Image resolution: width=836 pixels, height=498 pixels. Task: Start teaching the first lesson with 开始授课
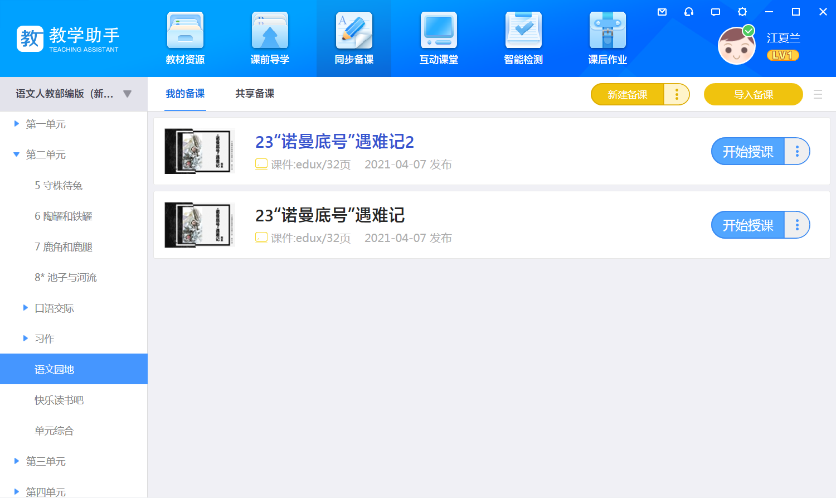(x=747, y=151)
